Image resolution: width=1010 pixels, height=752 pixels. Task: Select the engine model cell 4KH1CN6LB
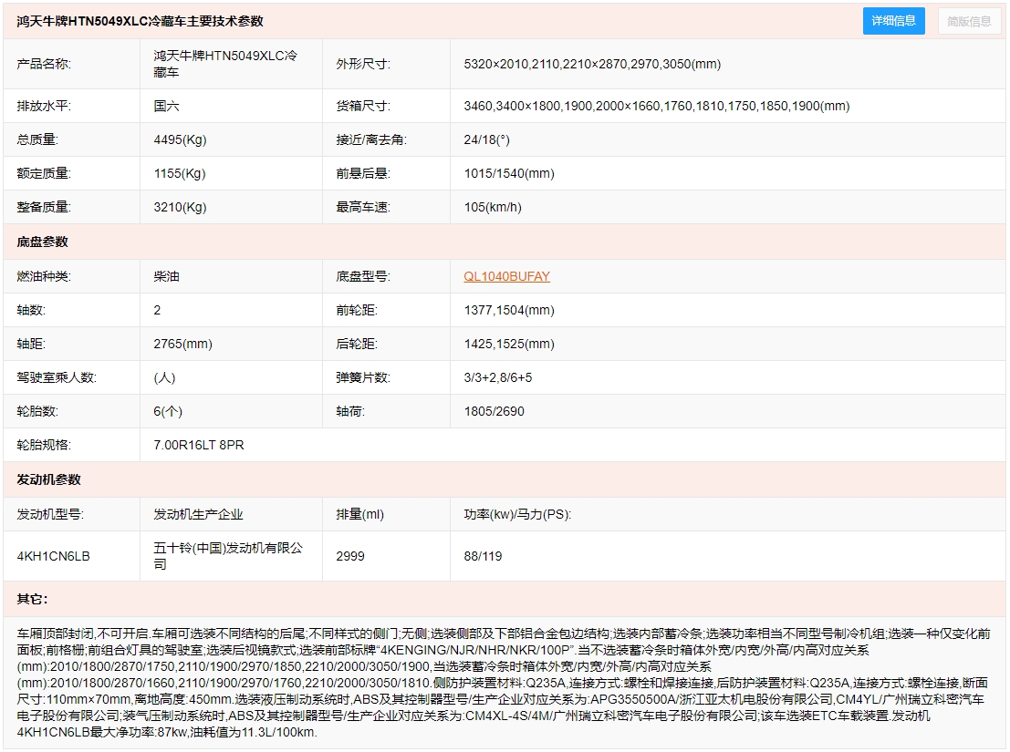point(54,556)
